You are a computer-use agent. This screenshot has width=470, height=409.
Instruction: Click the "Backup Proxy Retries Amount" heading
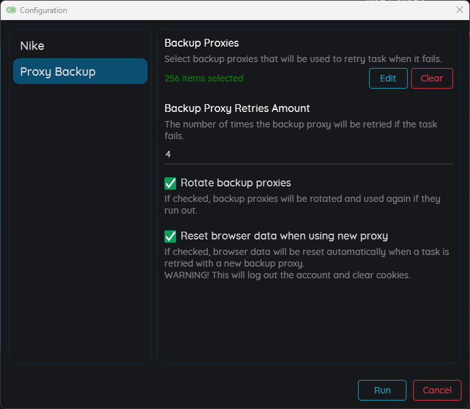(x=237, y=109)
